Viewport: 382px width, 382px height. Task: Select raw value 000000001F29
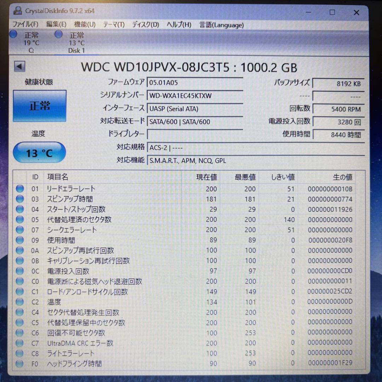(x=330, y=363)
